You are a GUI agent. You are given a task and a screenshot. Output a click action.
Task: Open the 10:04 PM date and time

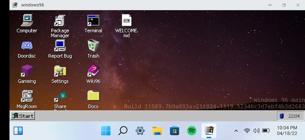tap(287, 130)
